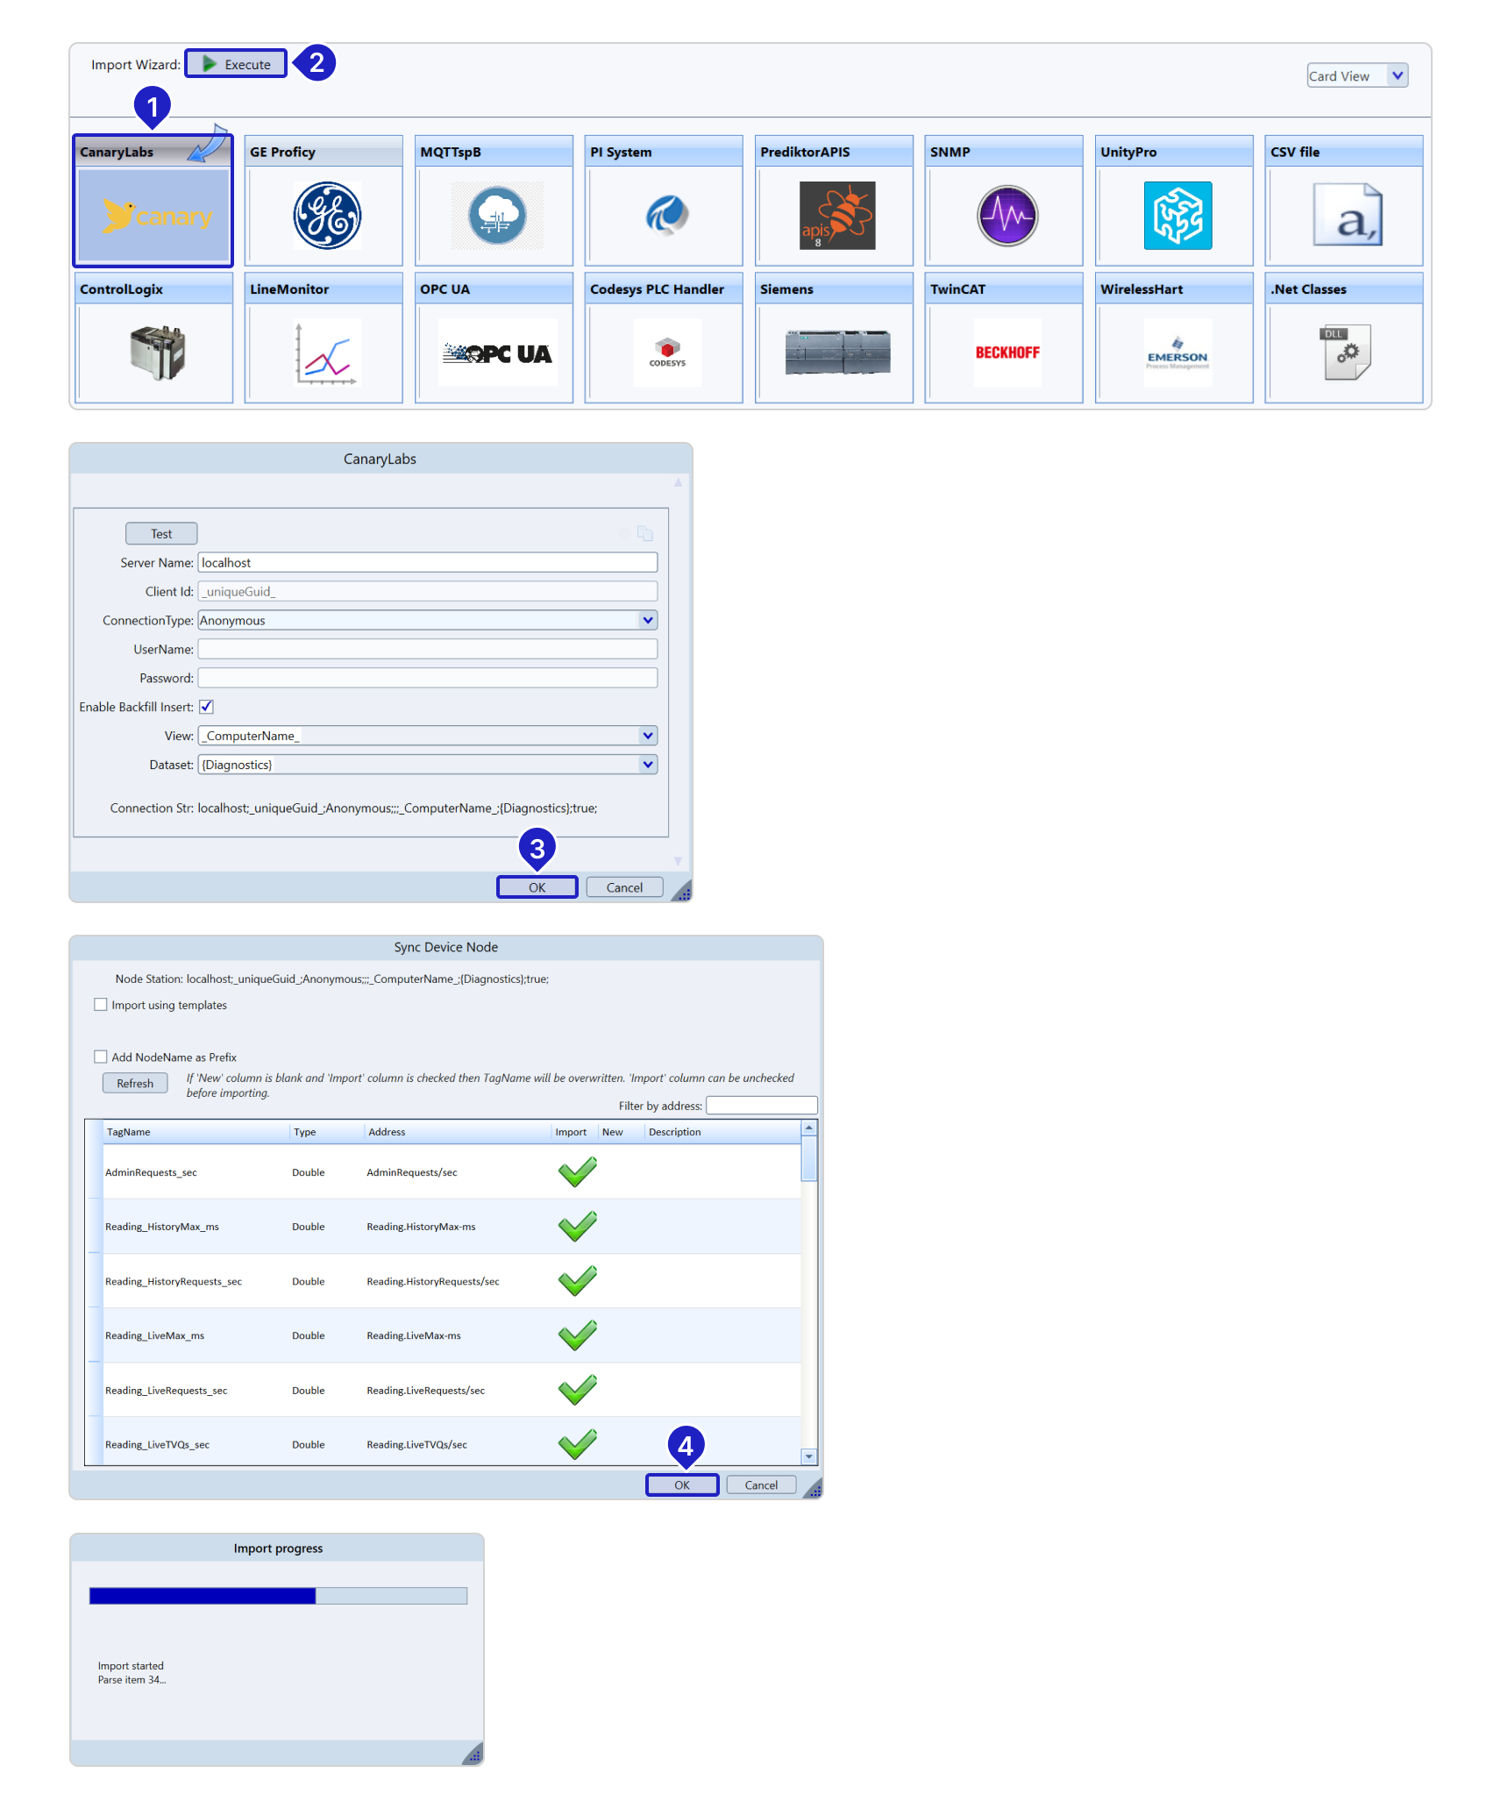The width and height of the screenshot is (1501, 1801).
Task: Open the PI System import icon
Action: (666, 216)
